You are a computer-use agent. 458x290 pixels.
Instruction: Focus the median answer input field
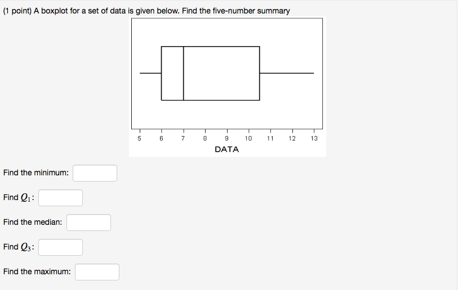click(89, 223)
